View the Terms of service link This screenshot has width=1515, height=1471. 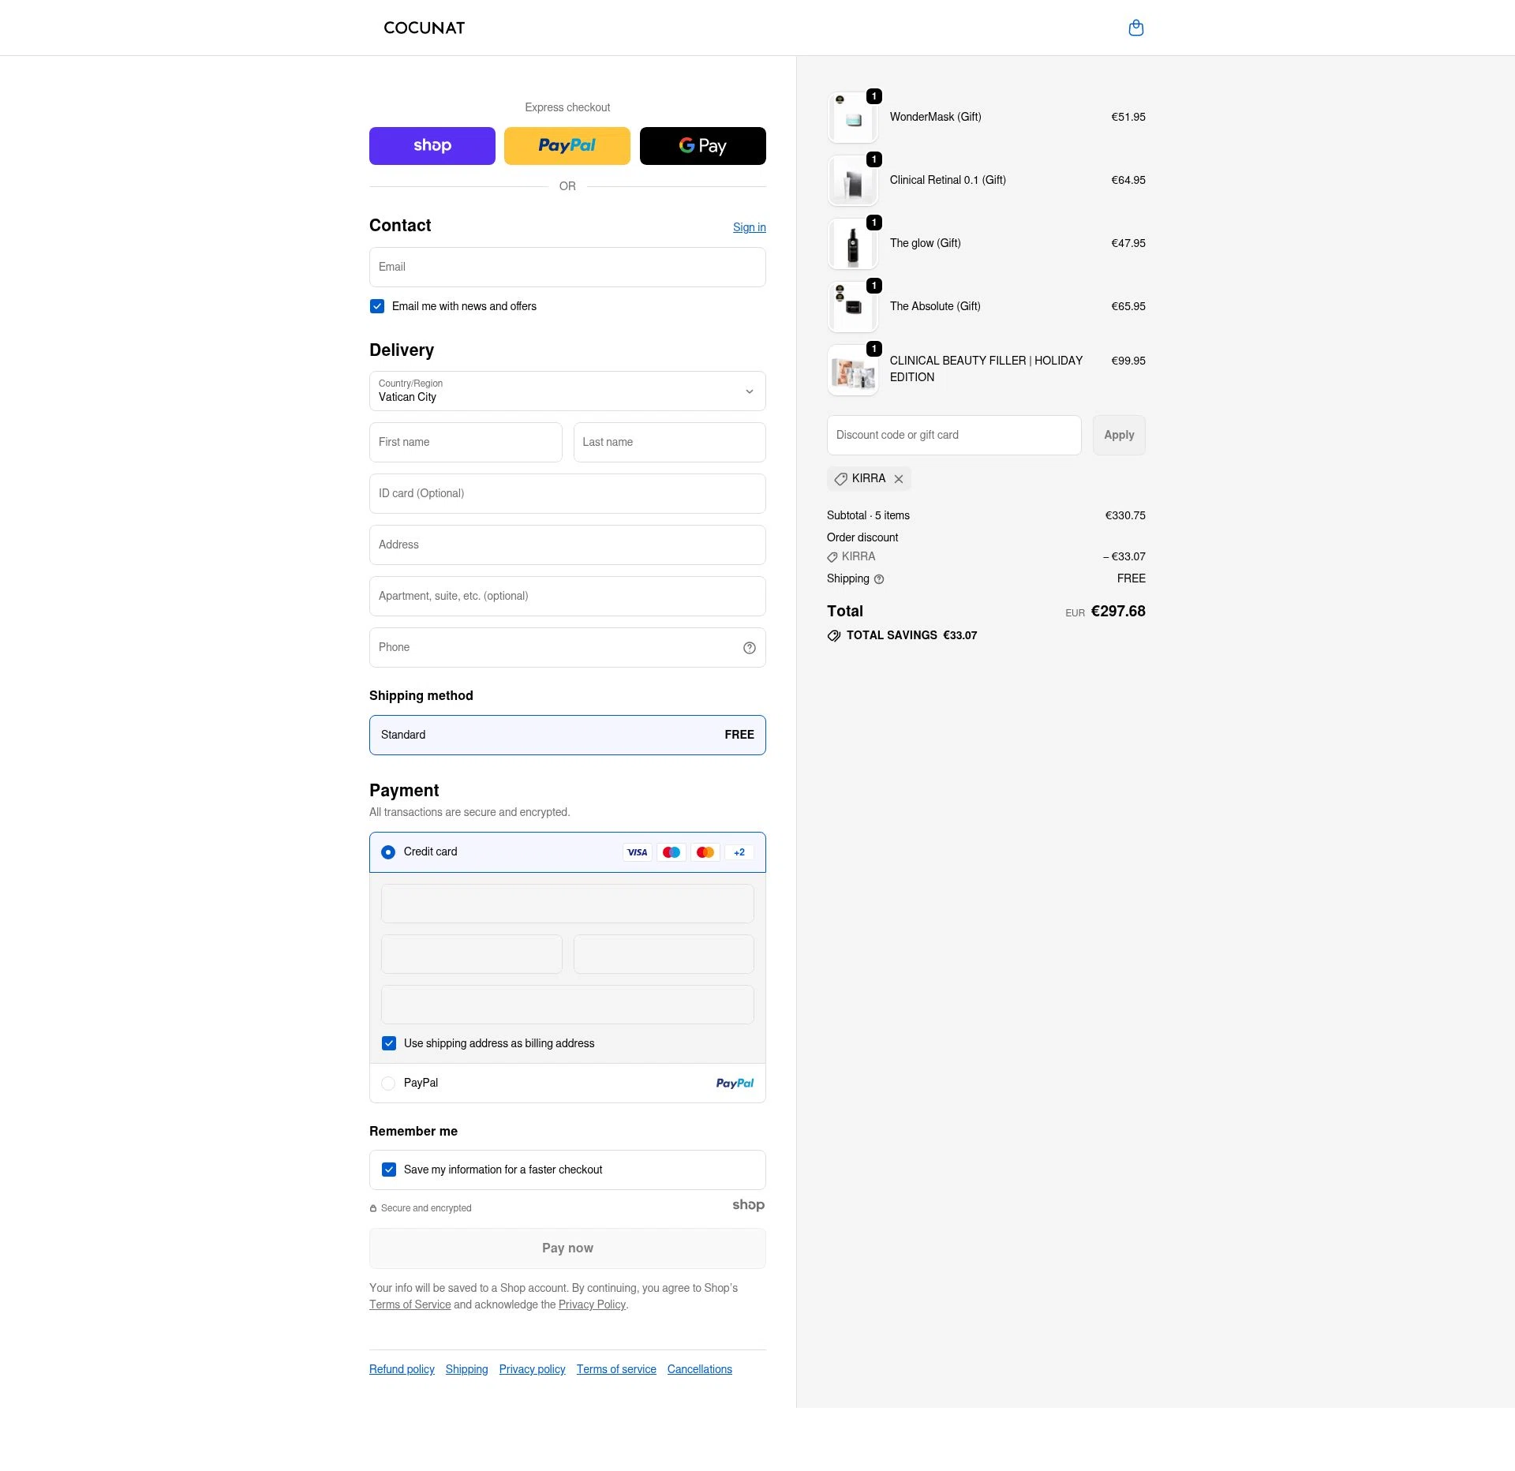(615, 1369)
